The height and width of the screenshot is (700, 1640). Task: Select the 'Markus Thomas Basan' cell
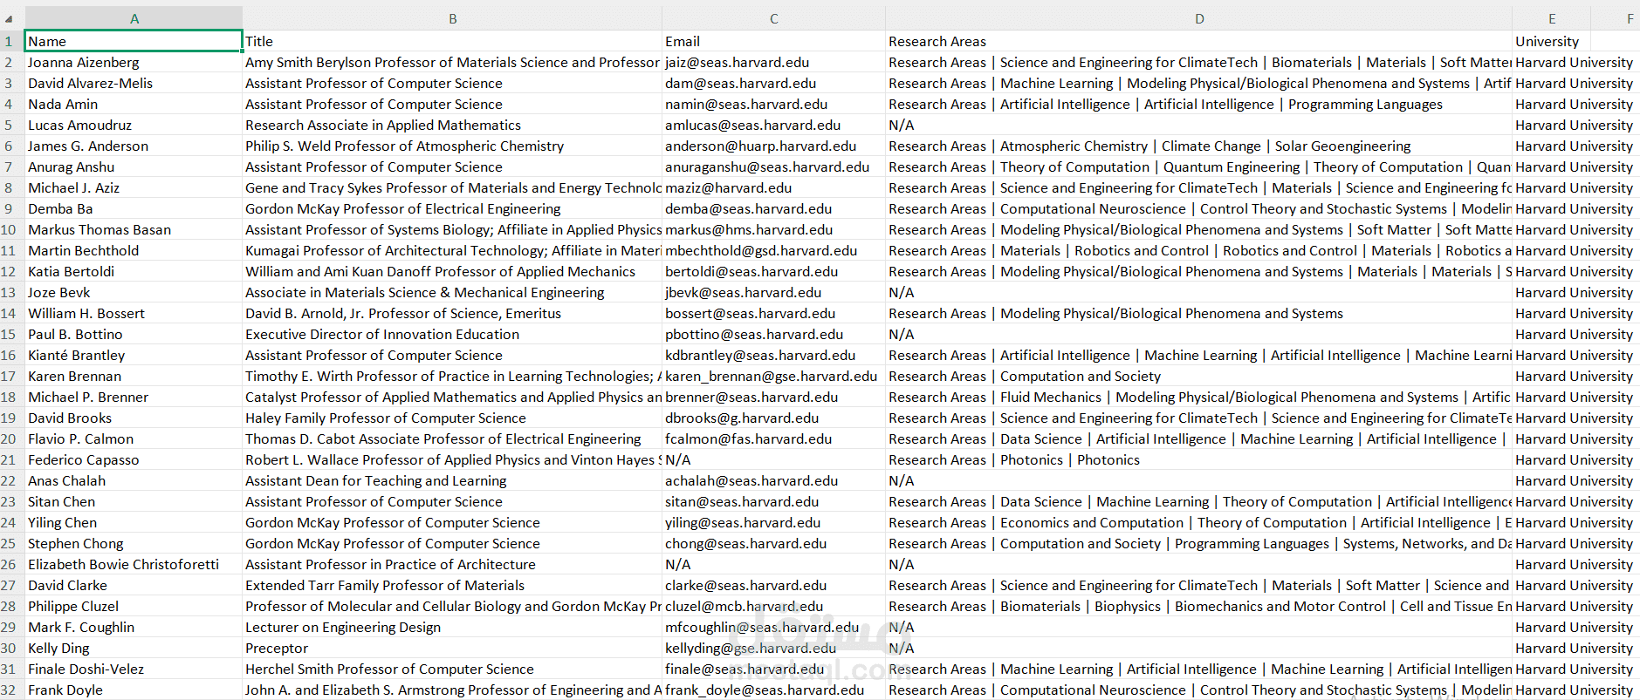(134, 229)
